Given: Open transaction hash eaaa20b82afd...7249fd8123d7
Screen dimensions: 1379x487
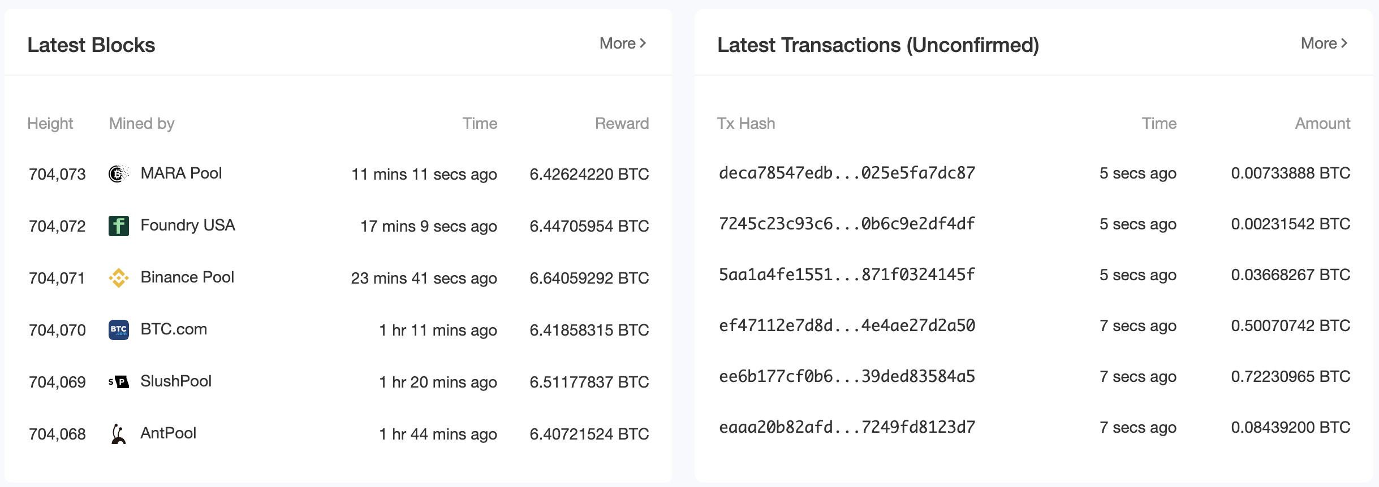Looking at the screenshot, I should [847, 427].
